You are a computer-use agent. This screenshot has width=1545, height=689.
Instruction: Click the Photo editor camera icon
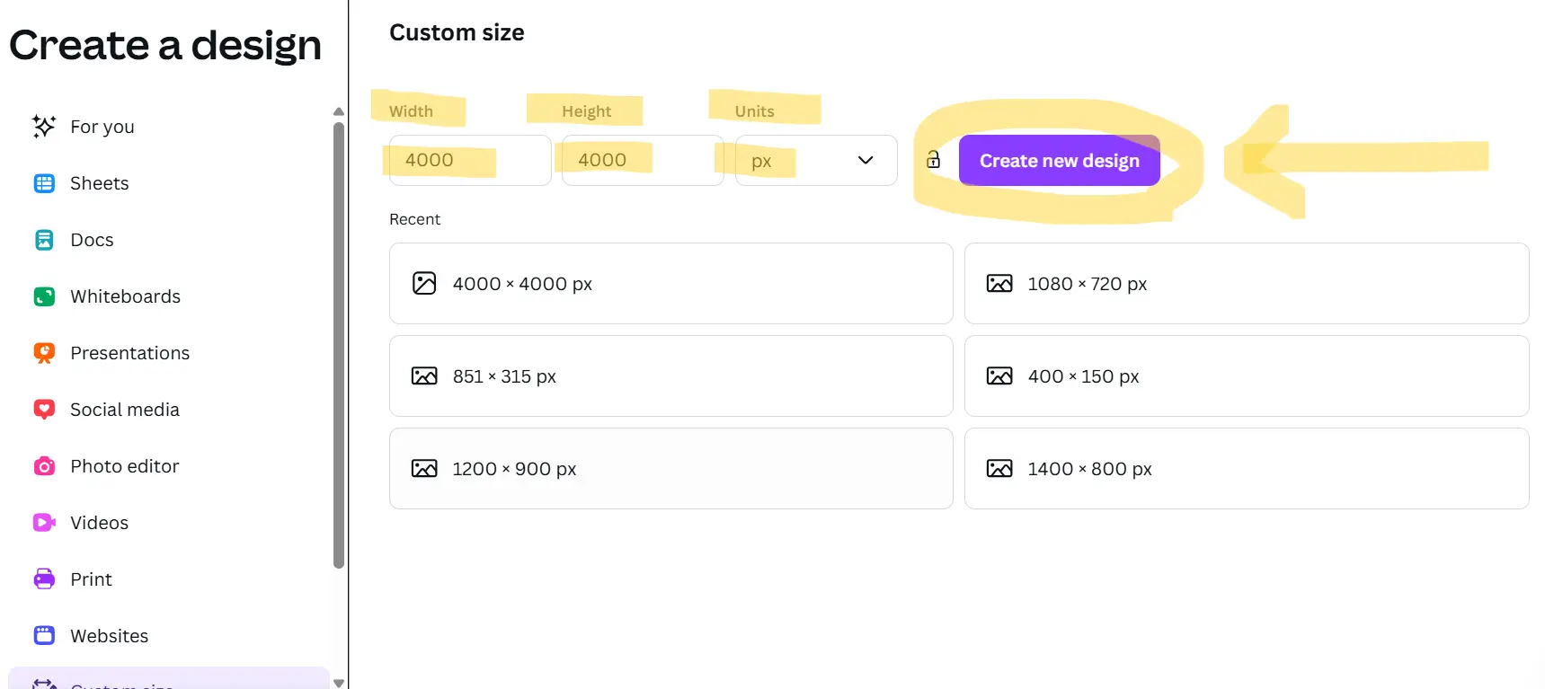[x=43, y=466]
